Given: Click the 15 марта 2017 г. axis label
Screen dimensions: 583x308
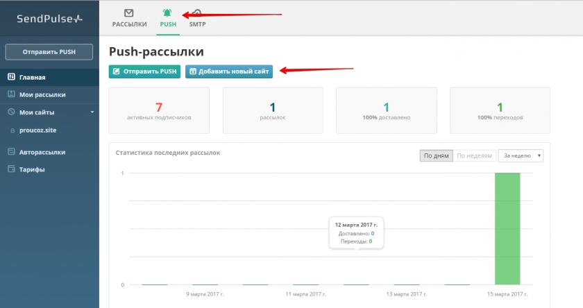Looking at the screenshot, I should 507,294.
